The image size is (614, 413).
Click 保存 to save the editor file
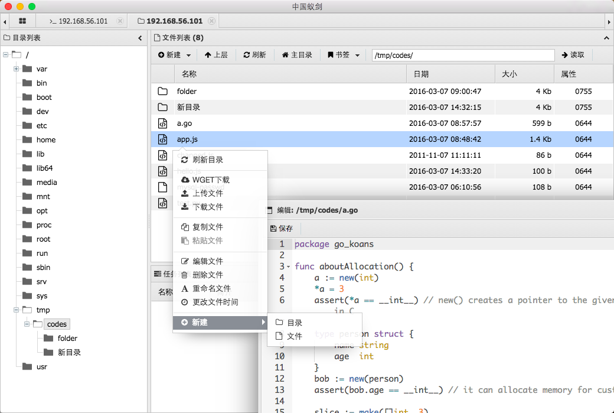click(x=282, y=229)
